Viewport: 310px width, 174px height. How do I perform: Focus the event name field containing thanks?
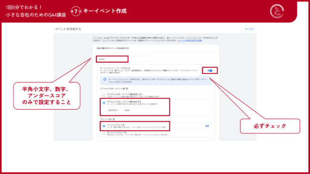123,59
